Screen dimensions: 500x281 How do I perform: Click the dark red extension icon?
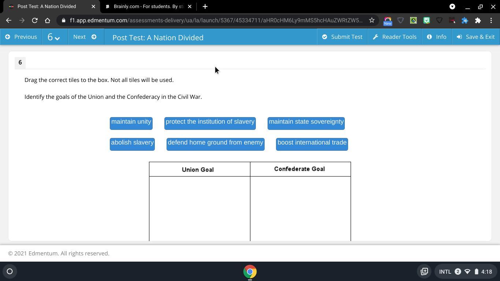coord(452,20)
